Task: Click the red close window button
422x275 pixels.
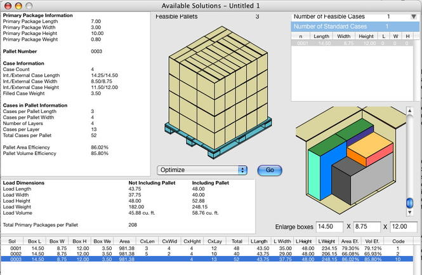Action: click(8, 6)
